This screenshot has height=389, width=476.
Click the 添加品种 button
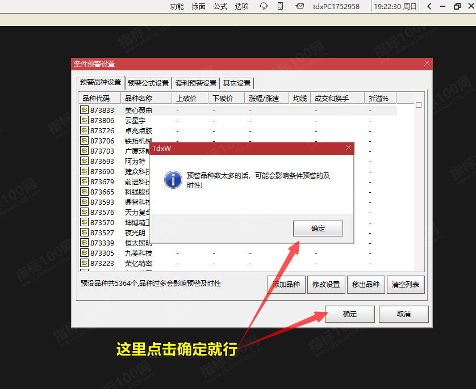coord(286,285)
